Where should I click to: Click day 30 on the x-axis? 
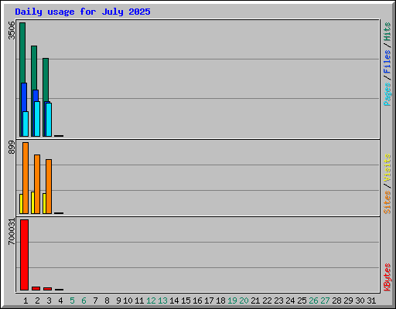click(x=360, y=301)
